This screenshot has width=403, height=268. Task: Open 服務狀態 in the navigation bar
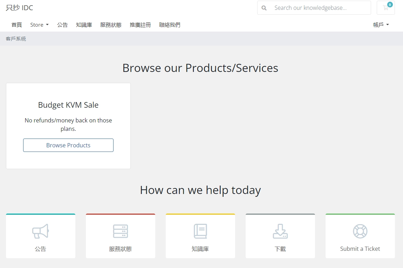111,25
